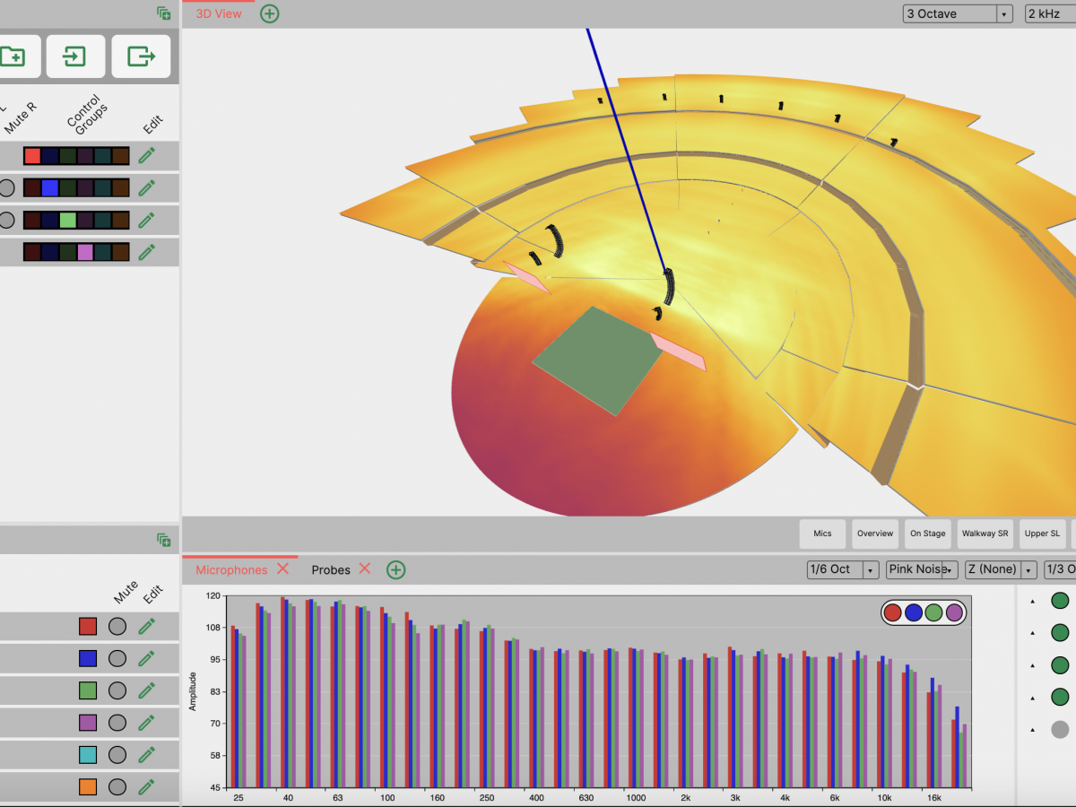This screenshot has width=1076, height=807.
Task: Click the Walkway SR view button
Action: (x=985, y=534)
